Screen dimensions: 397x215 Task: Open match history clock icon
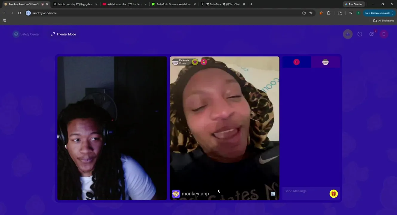(360, 34)
